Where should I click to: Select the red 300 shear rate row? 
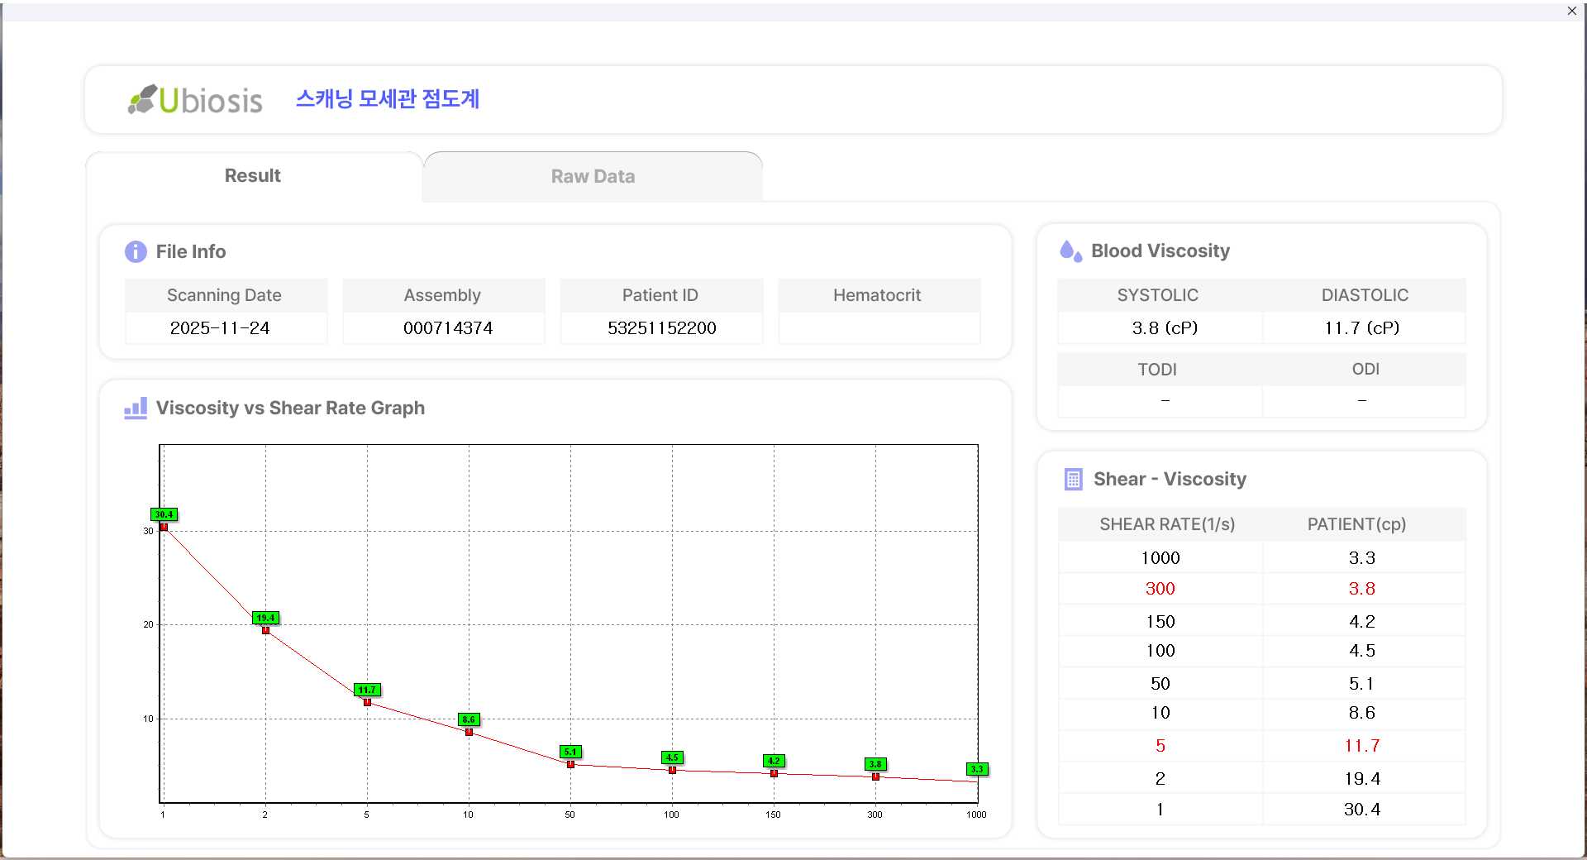pyautogui.click(x=1160, y=589)
